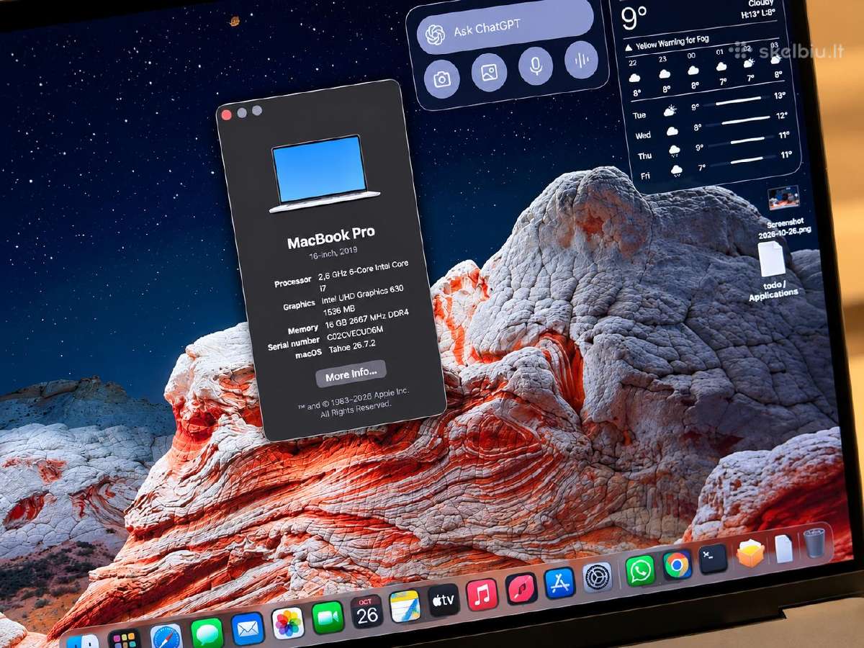Tap the photo upload button in ChatGPT widget

click(x=490, y=72)
